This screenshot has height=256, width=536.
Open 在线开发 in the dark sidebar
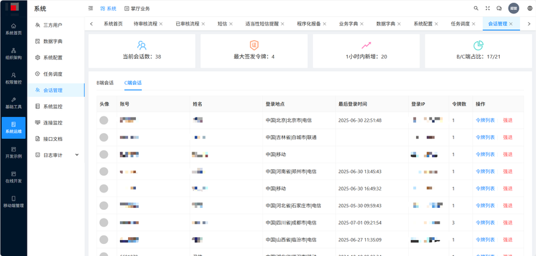pyautogui.click(x=13, y=177)
